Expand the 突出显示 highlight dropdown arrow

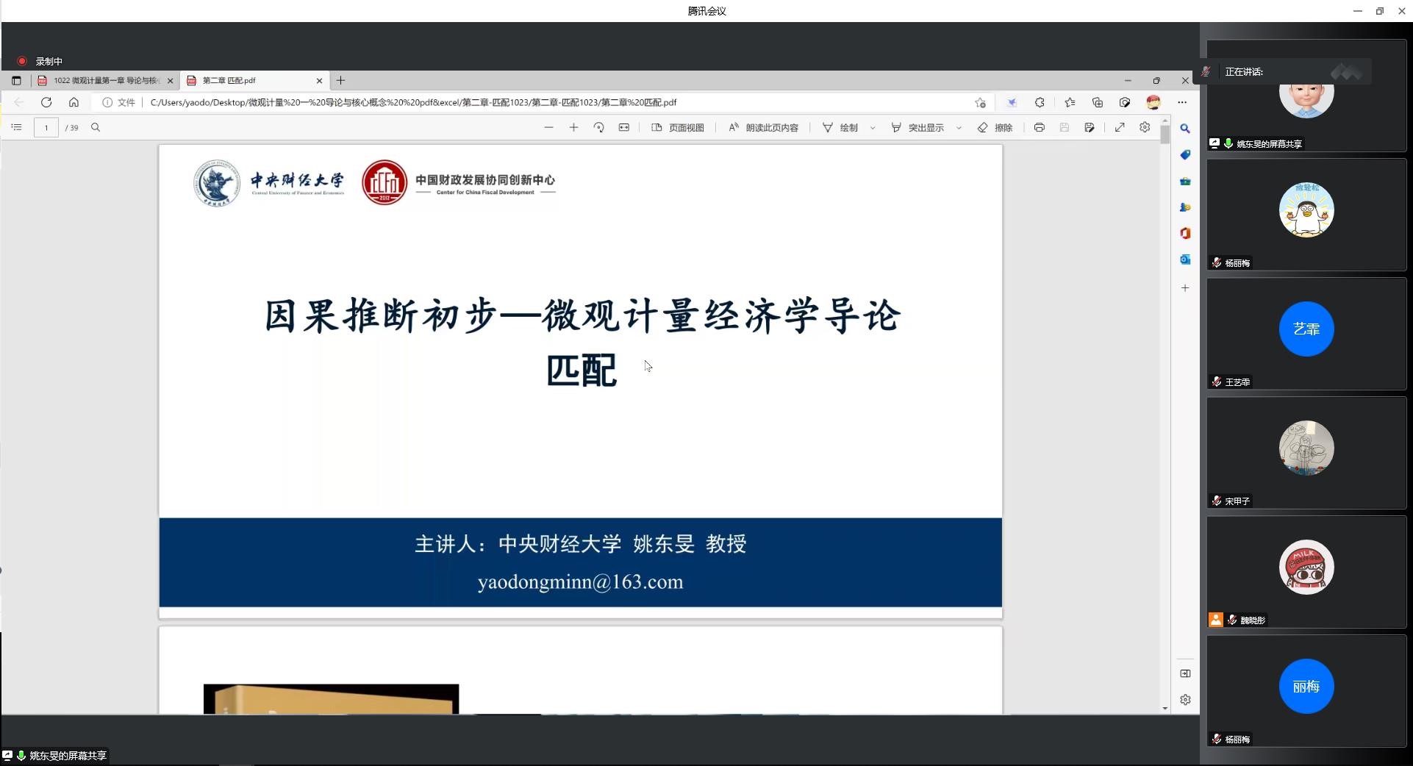tap(959, 128)
